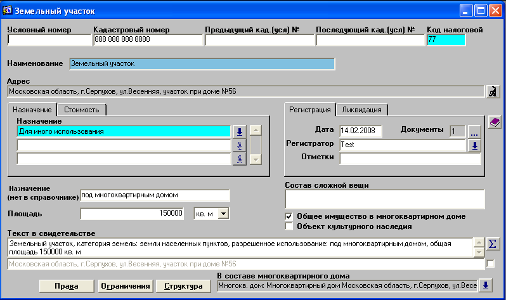Screen dimensions: 506x300
Task: Click the Sigma icon to generate certificate text
Action: click(x=493, y=244)
